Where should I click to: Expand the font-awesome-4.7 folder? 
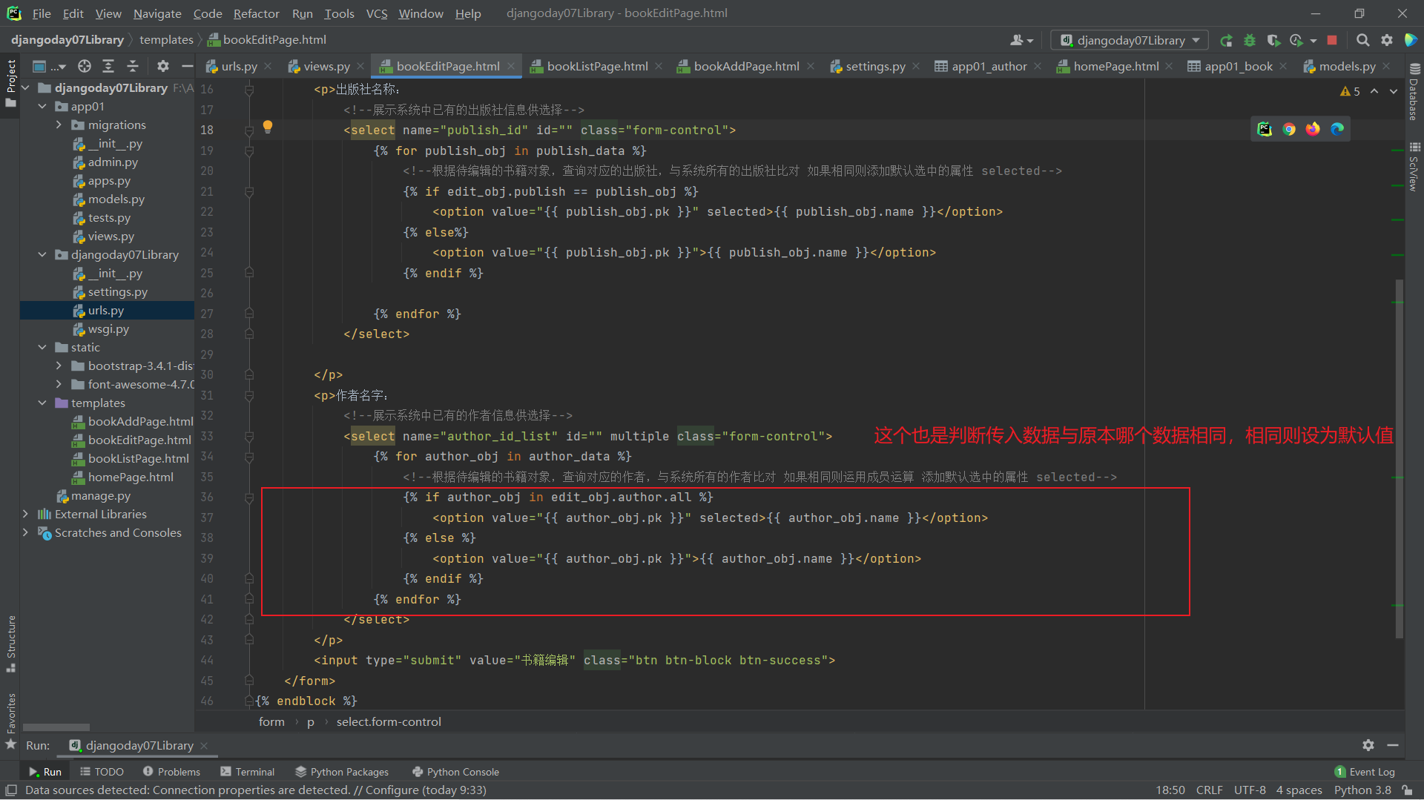pyautogui.click(x=59, y=385)
